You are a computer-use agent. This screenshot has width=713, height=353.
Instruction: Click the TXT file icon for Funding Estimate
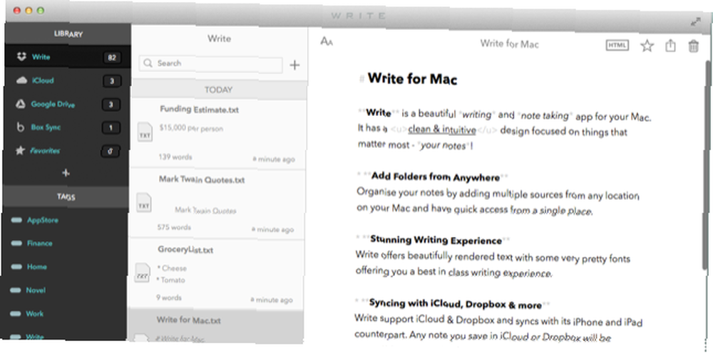coord(145,132)
